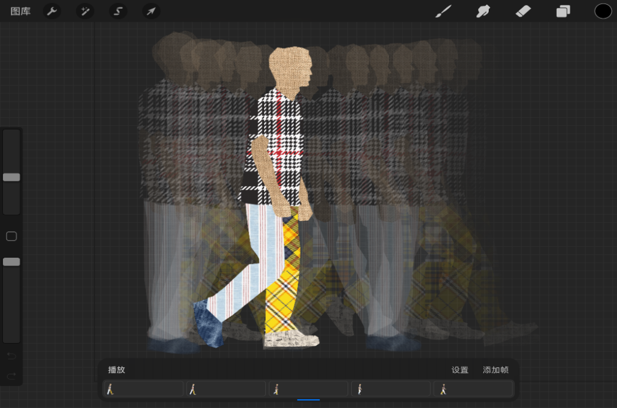This screenshot has width=617, height=408.
Task: Open the Layers panel
Action: (563, 11)
